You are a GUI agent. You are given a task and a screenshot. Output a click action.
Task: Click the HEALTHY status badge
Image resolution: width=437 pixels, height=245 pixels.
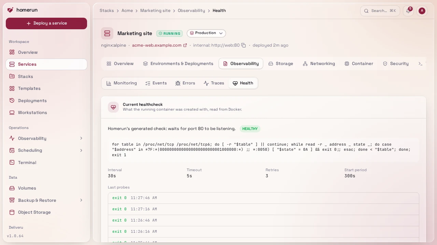pos(250,129)
